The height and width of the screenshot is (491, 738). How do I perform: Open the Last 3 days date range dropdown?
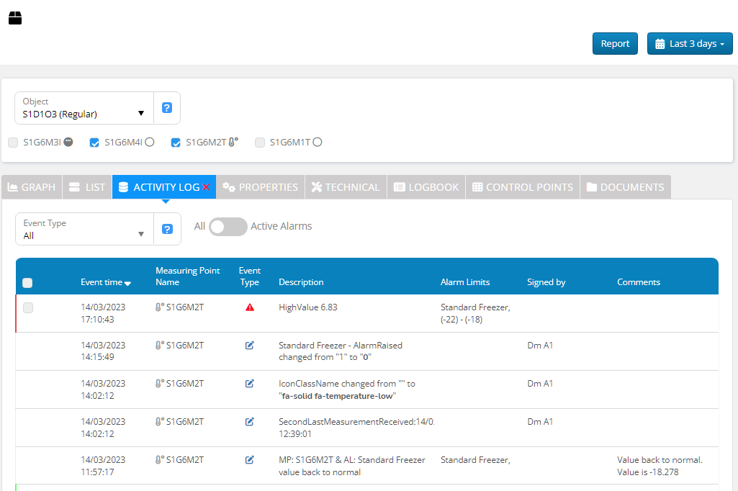pos(689,44)
